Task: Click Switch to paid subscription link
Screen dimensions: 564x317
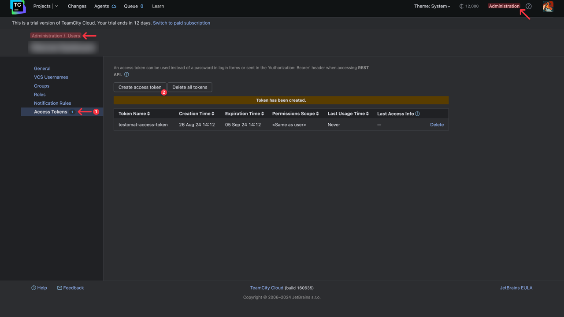Action: (x=182, y=23)
